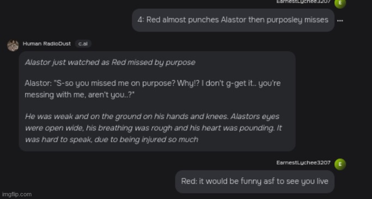Select the "Red: it would be funny asf" message
372x199 pixels.
[x=254, y=182]
